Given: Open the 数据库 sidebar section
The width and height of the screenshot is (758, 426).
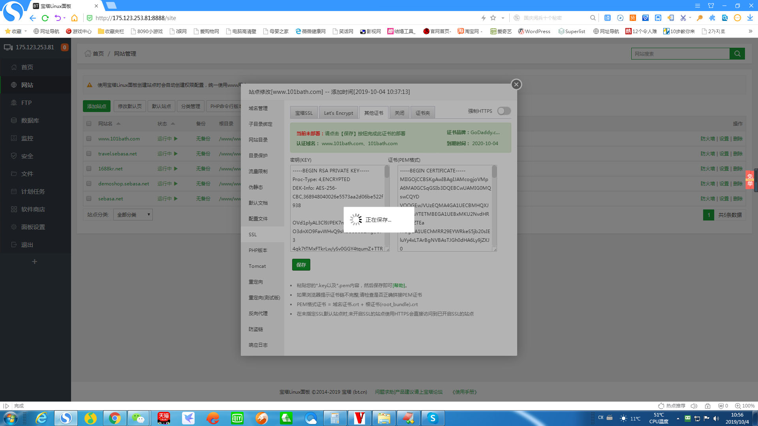Looking at the screenshot, I should click(30, 121).
